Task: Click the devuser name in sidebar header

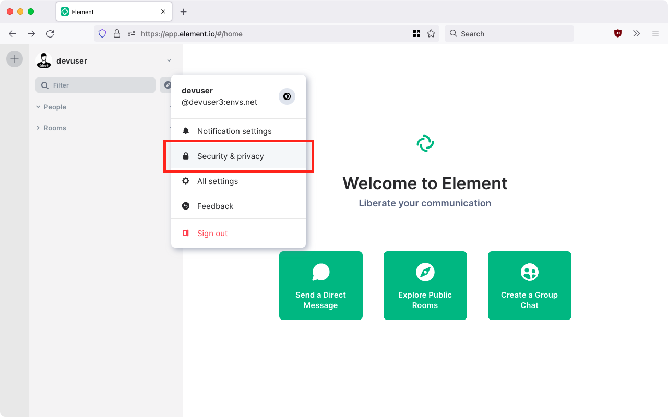Action: (71, 60)
